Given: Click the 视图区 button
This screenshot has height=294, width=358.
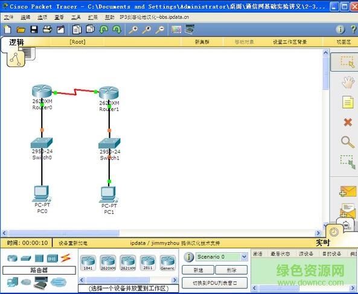Looking at the screenshot, I should pyautogui.click(x=344, y=42).
